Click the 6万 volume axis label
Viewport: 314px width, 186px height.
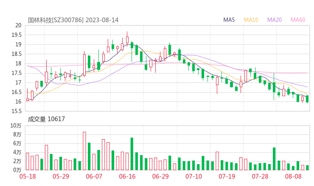point(17,143)
